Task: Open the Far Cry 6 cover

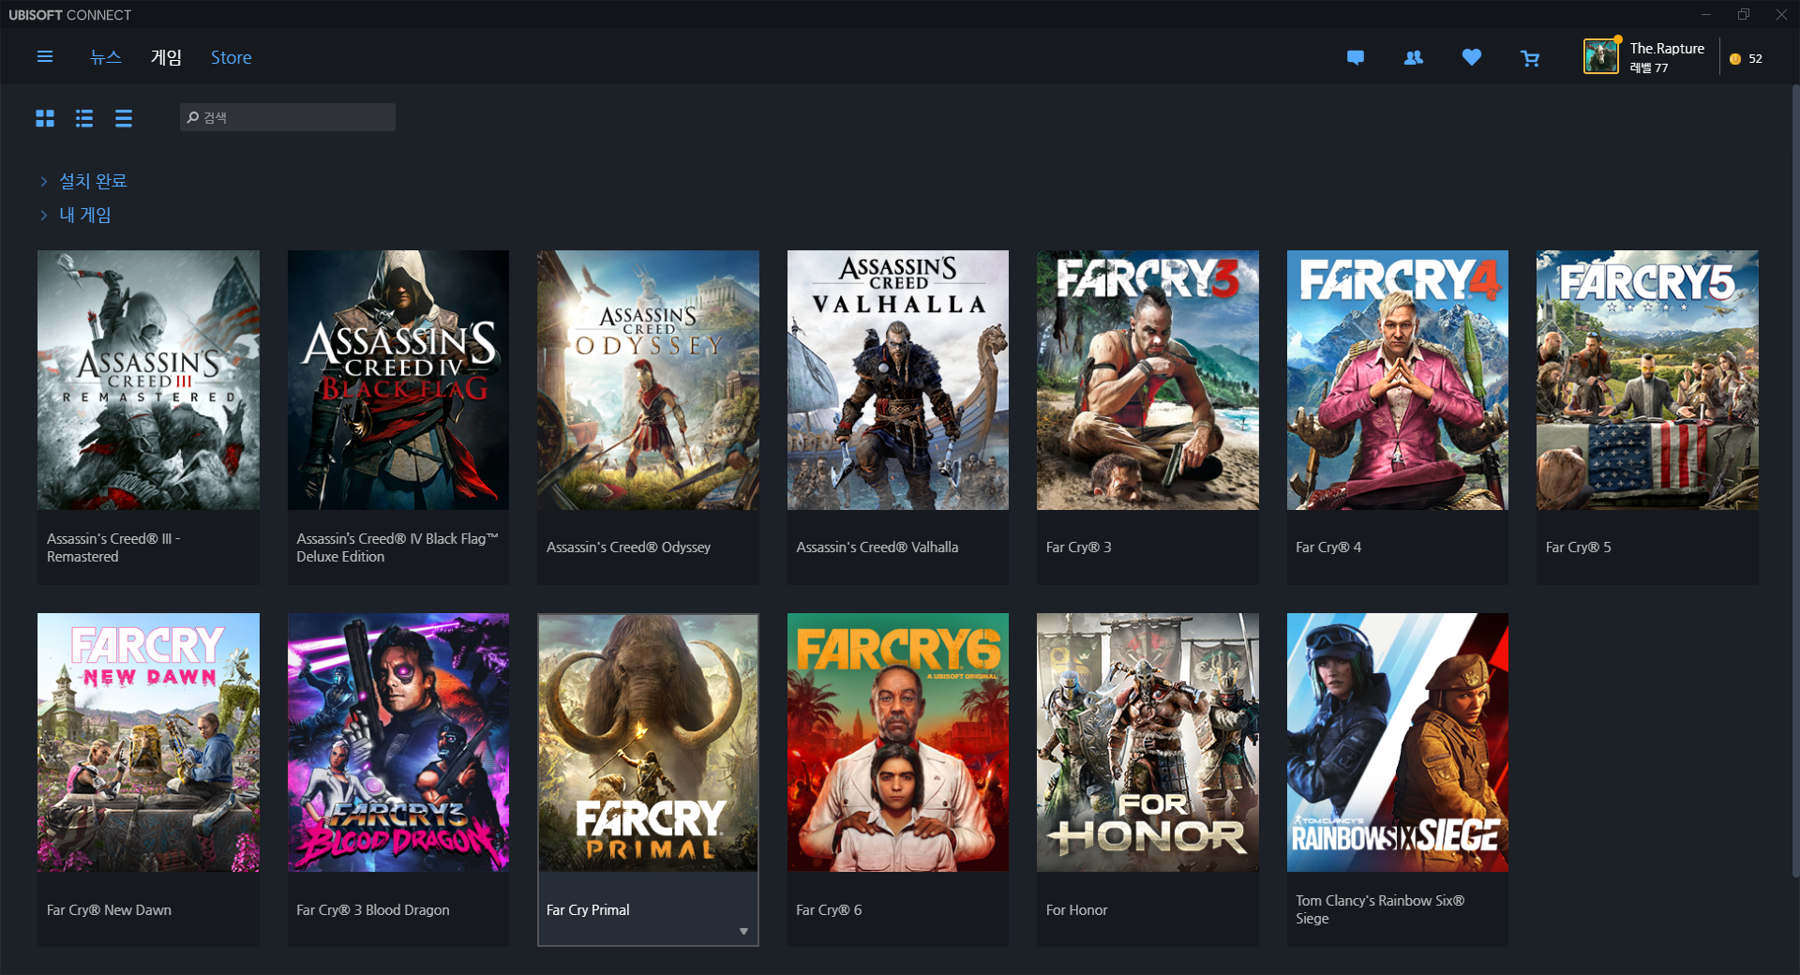Action: click(x=898, y=742)
